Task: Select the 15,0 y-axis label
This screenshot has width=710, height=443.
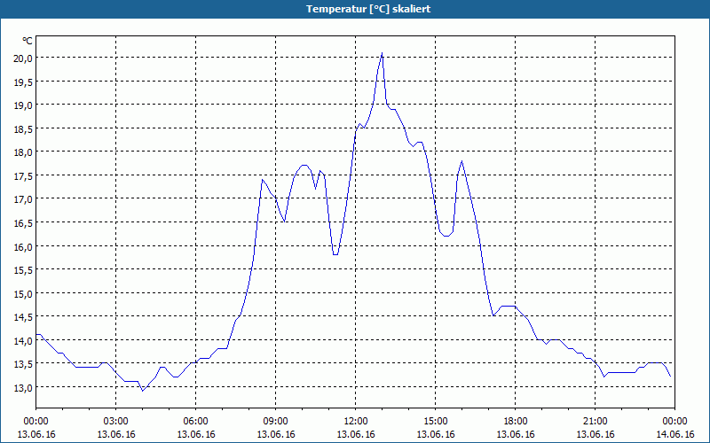Action: [x=23, y=293]
